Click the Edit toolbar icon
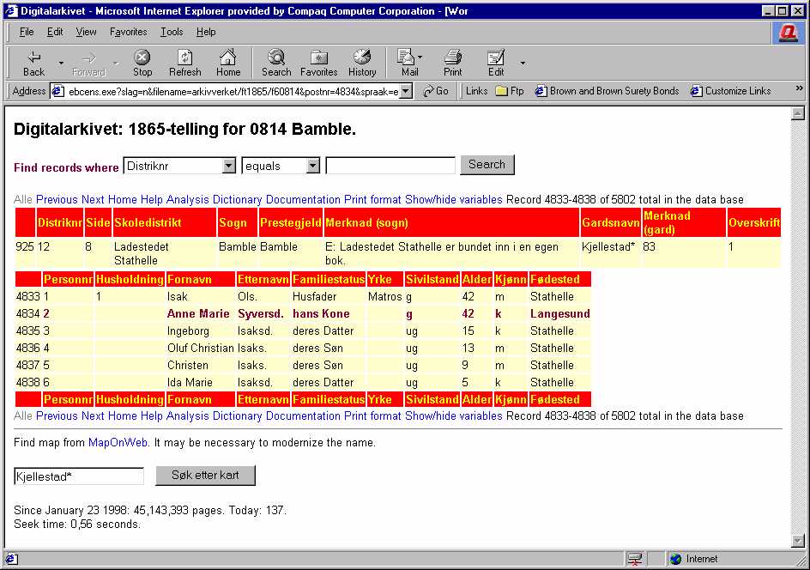 pos(496,63)
